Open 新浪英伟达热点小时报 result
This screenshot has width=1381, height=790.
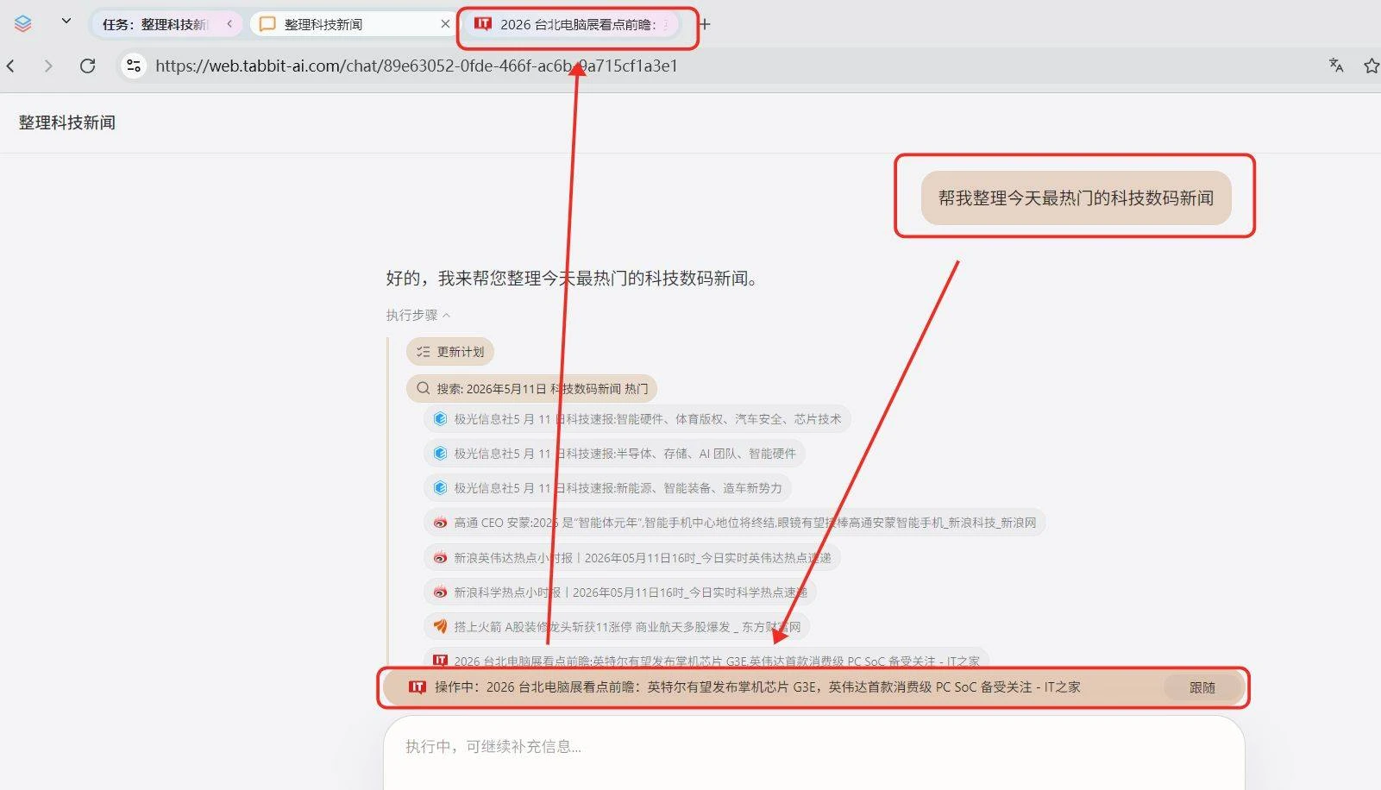click(631, 558)
